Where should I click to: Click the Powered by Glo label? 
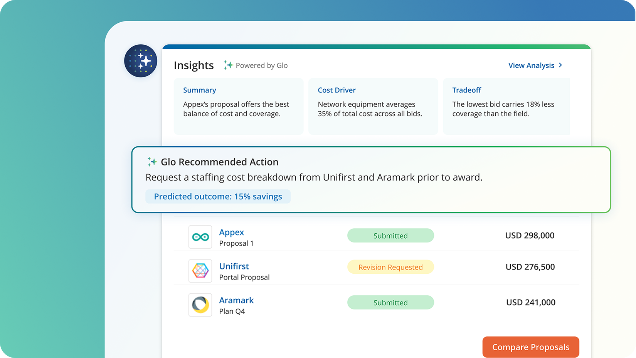(262, 65)
